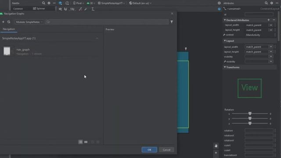Click the infer constraints wand icon
The height and width of the screenshot is (158, 281).
point(86,9)
